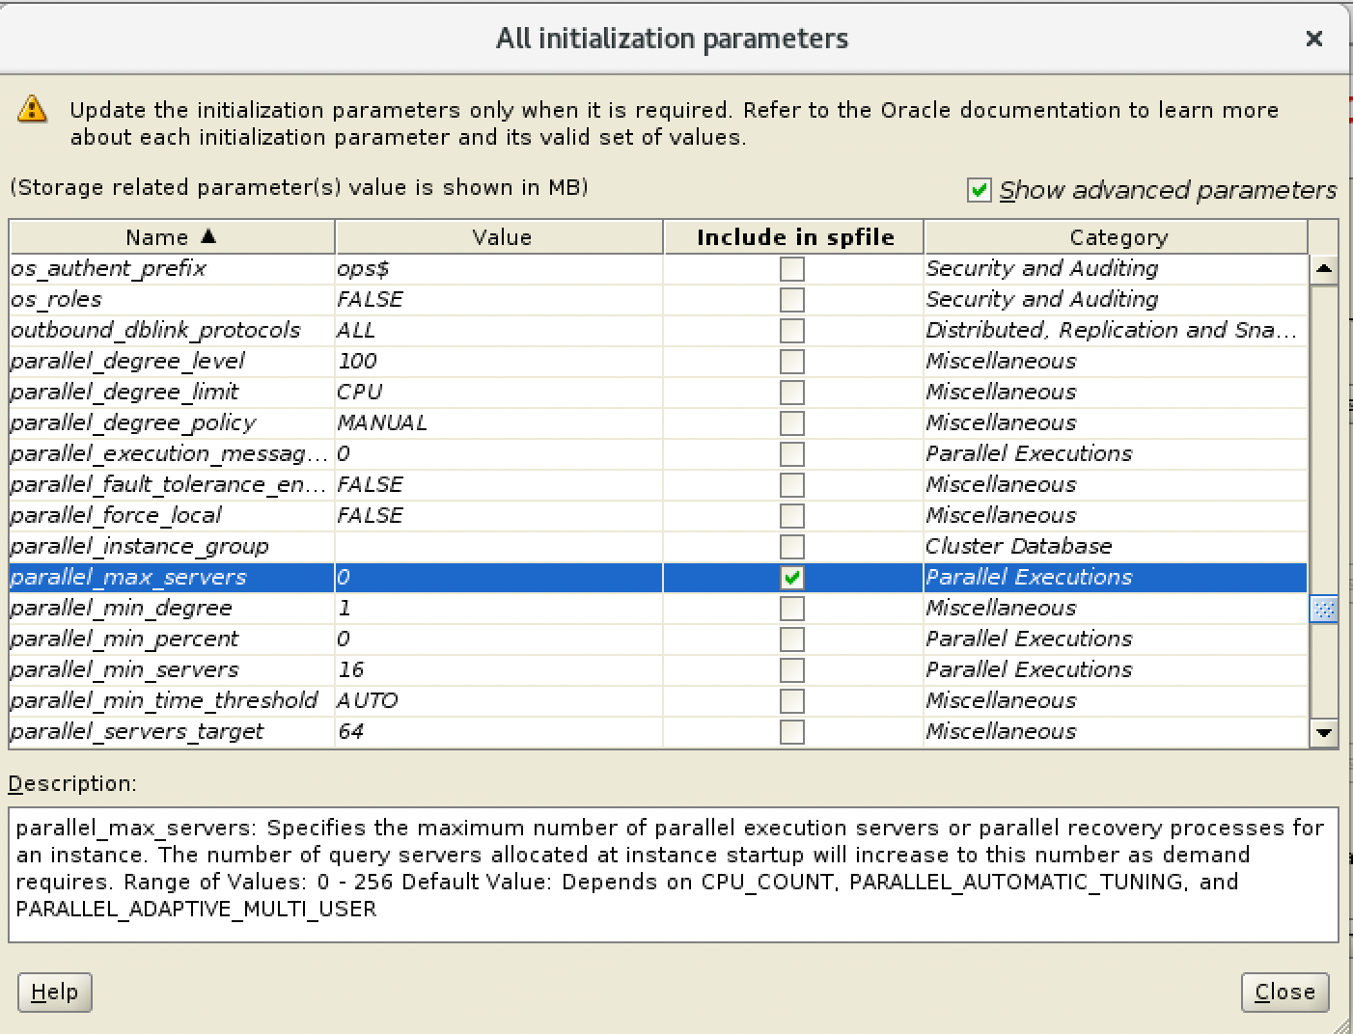Viewport: 1353px width, 1034px height.
Task: Edit the AUTO value of parallel_min_time_threshold
Action: point(499,701)
